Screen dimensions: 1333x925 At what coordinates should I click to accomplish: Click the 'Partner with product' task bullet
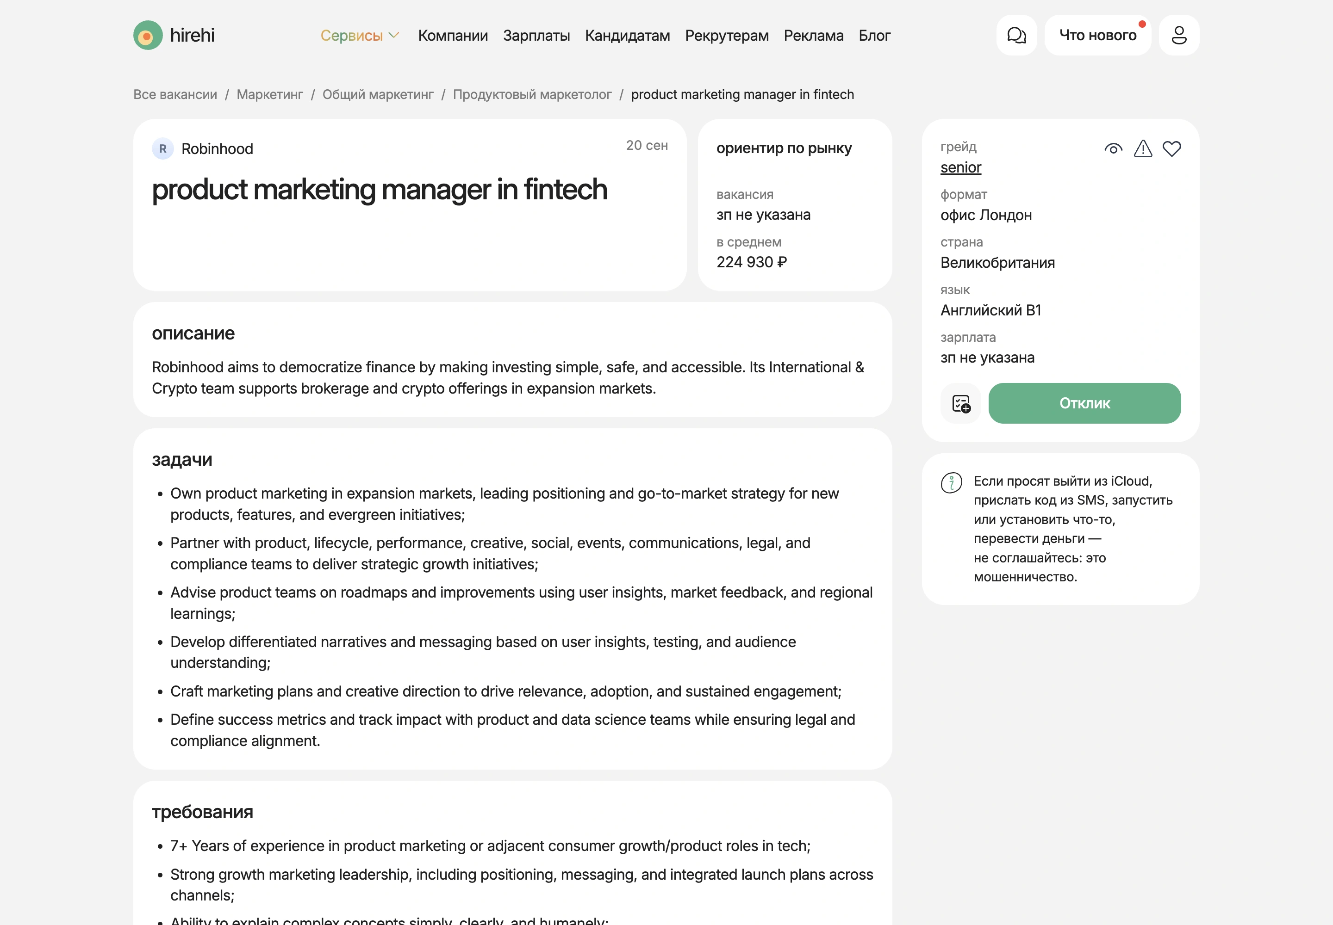[x=490, y=554]
